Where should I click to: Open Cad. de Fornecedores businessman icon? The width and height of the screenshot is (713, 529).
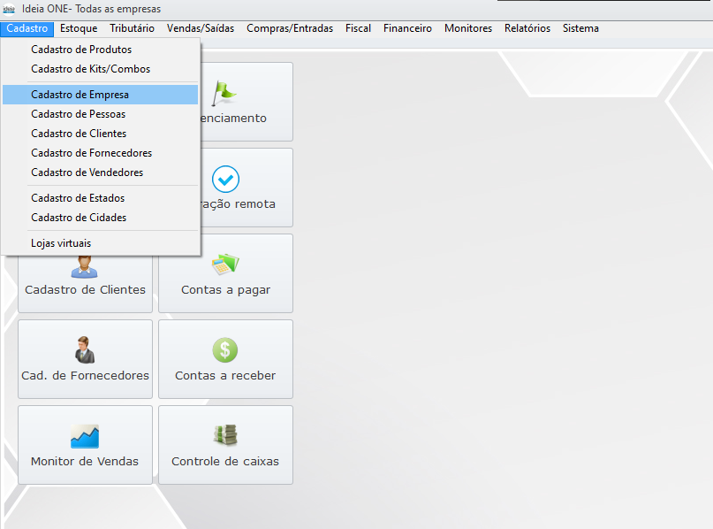click(x=85, y=349)
